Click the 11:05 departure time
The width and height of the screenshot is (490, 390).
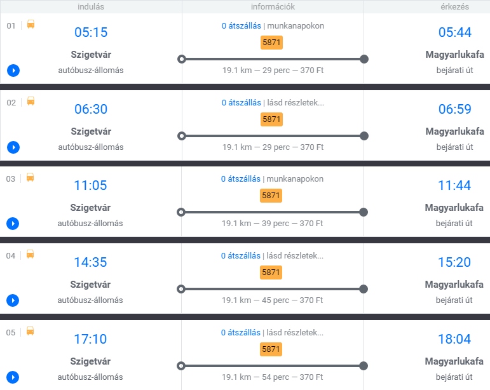90,185
